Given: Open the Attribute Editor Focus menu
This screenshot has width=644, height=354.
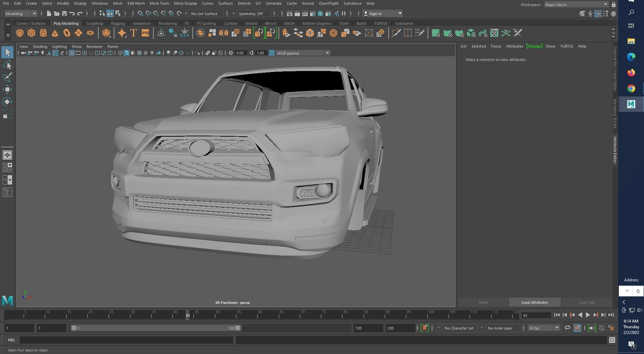Looking at the screenshot, I should click(496, 46).
